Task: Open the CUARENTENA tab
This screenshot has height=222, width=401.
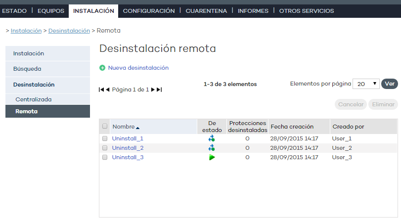Action: coord(206,11)
